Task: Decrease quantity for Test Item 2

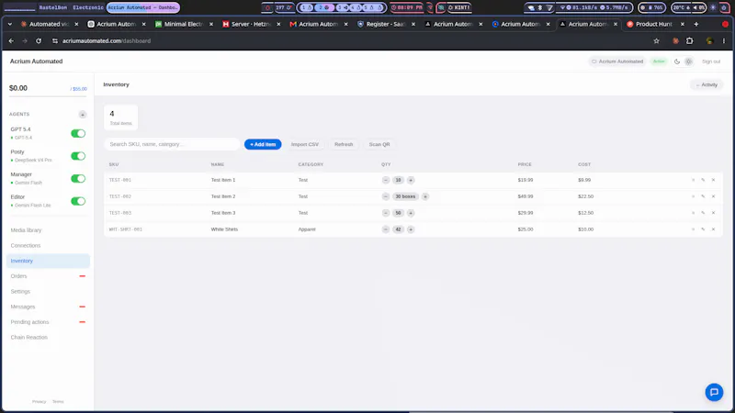Action: pos(386,196)
